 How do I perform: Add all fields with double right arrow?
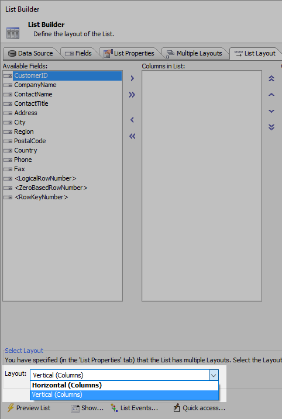tap(132, 95)
